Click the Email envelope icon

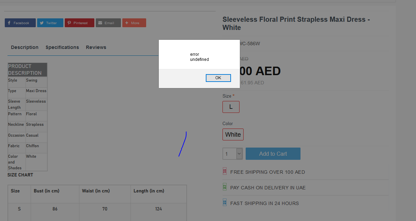100,23
